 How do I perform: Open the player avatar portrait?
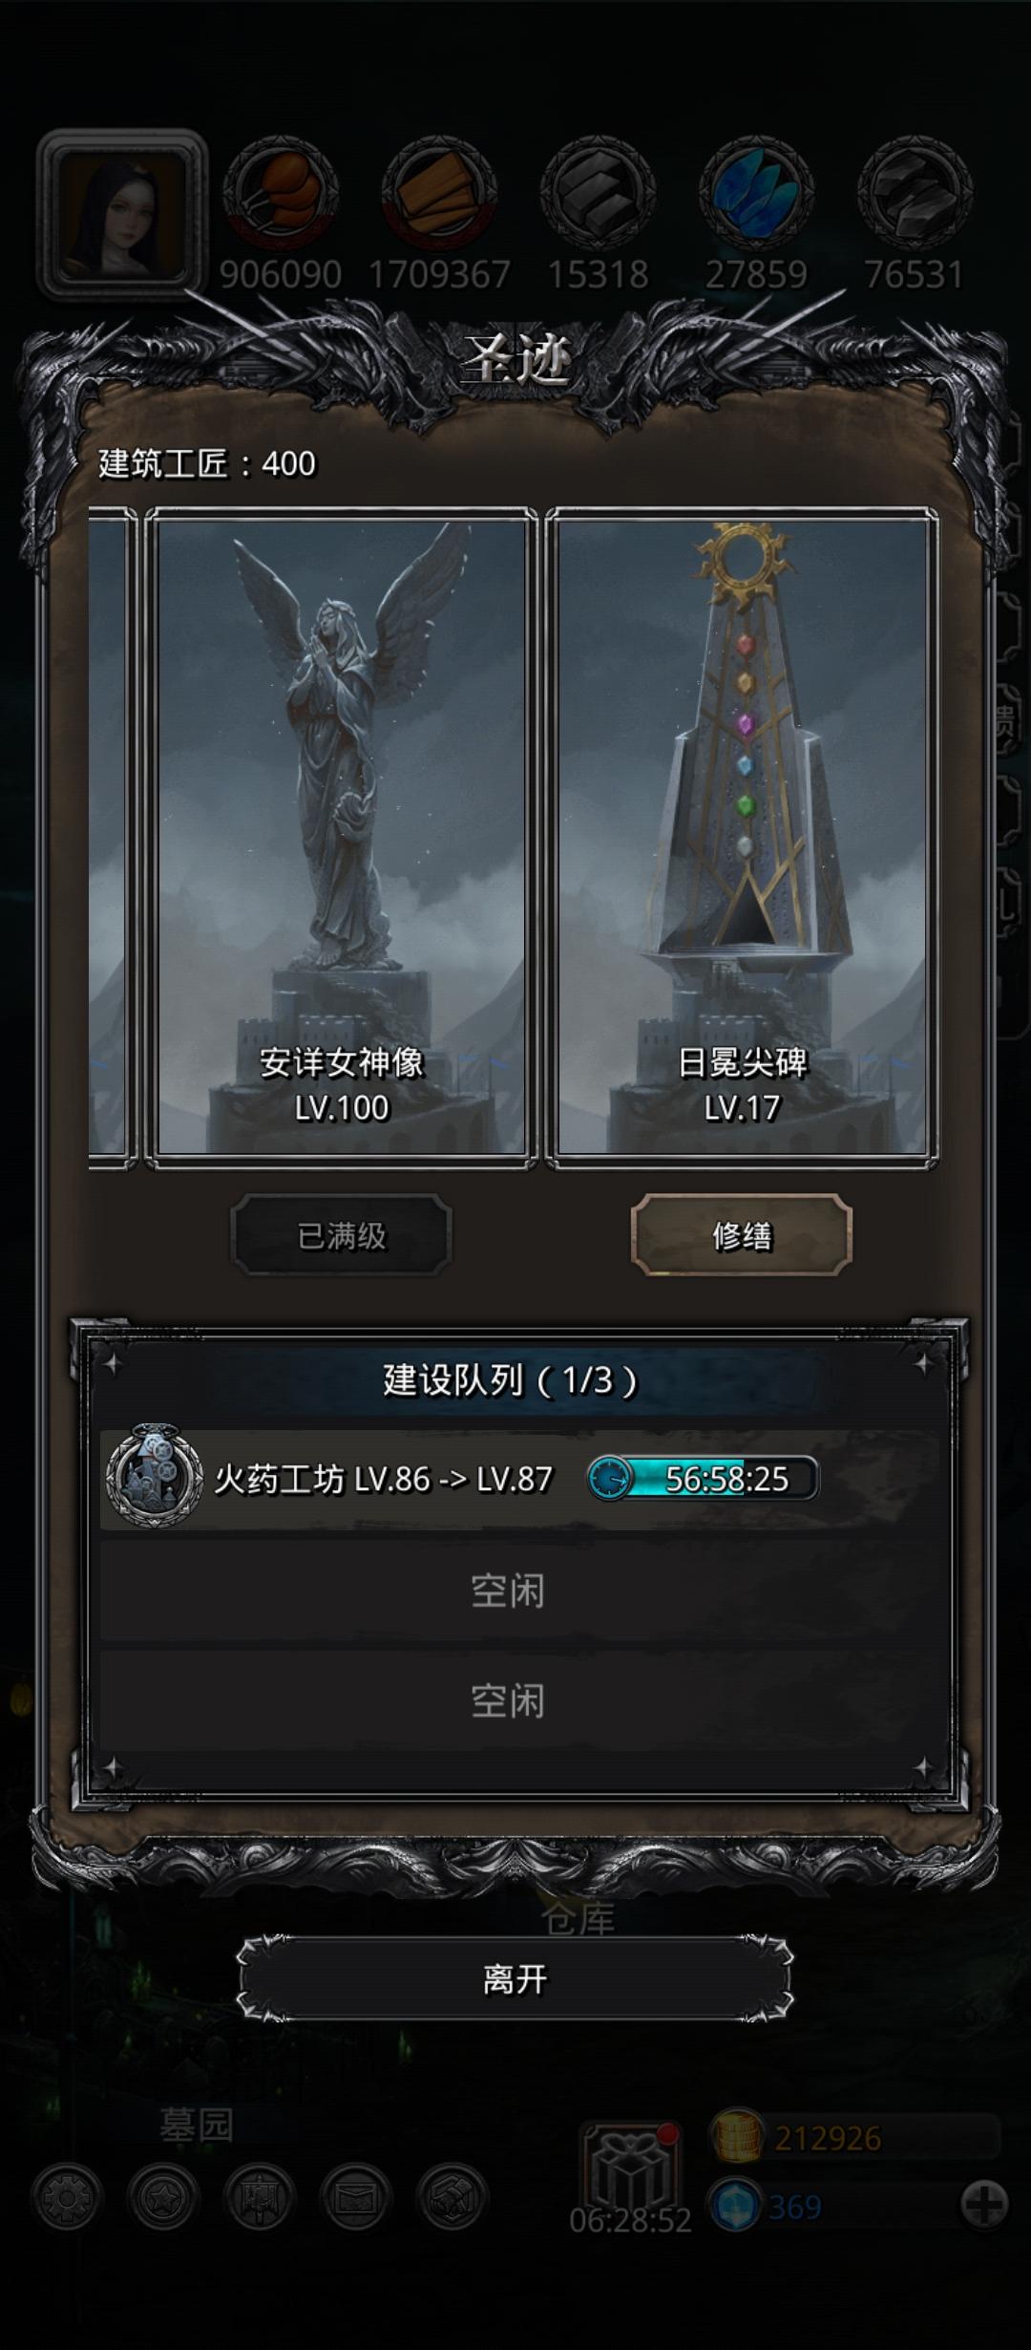tap(121, 213)
